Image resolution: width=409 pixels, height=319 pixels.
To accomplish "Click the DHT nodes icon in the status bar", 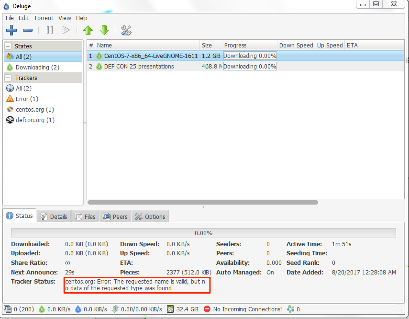I will click(290, 309).
